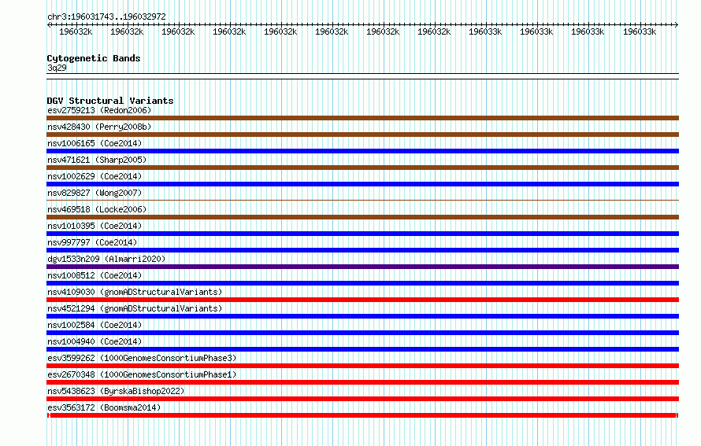Open nsv4109030 (gnomADStructuralVariants) label
Viewport: 701px width, 446px height.
point(135,292)
